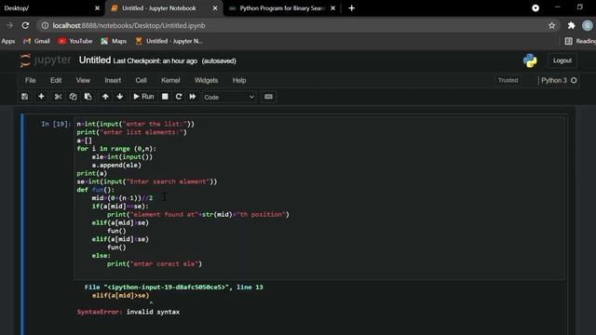Click the Python 3 kernel indicator

pyautogui.click(x=559, y=81)
